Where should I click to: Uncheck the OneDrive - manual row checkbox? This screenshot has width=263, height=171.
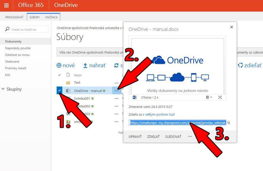59,90
